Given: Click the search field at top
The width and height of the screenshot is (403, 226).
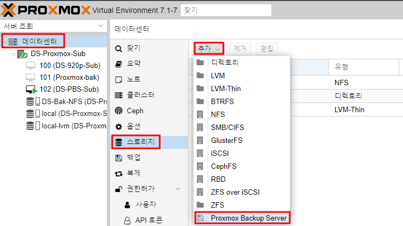Looking at the screenshot, I should [226, 10].
